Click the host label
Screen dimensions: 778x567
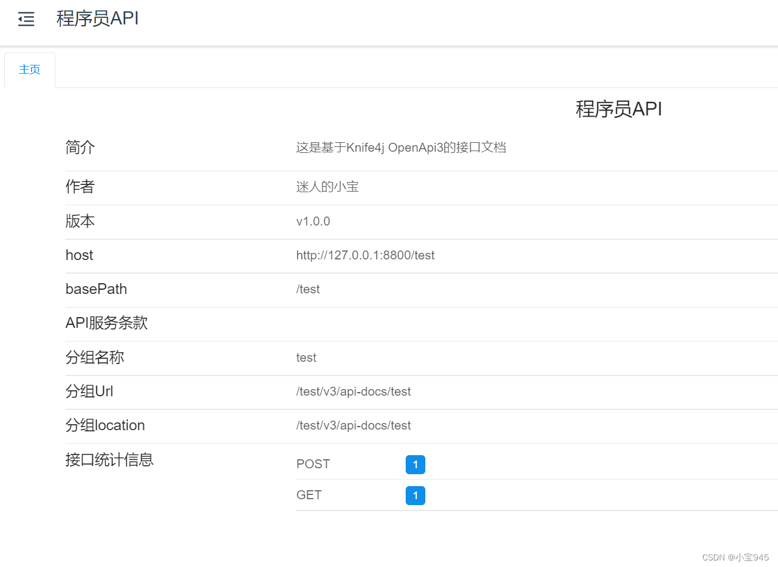click(x=79, y=255)
